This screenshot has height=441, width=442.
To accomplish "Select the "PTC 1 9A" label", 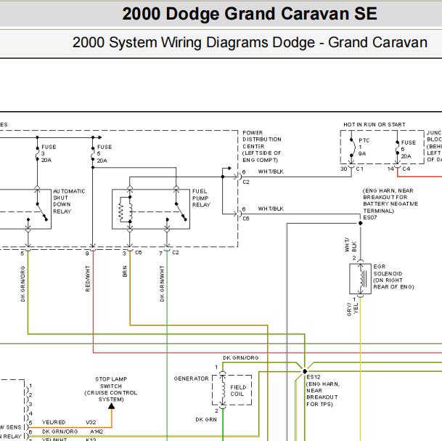I will pos(364,147).
